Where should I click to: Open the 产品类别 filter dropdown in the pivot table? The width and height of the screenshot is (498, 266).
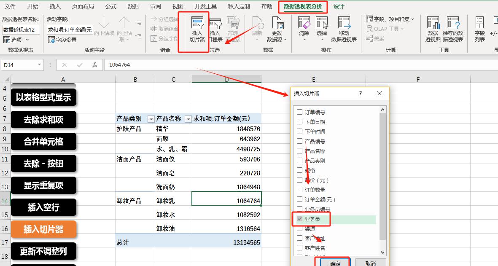point(151,119)
